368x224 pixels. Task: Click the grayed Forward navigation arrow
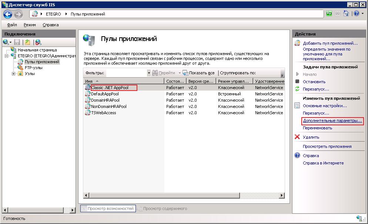coord(18,14)
